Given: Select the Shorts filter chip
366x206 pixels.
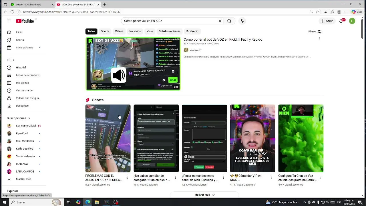Looking at the screenshot, I should point(105,31).
